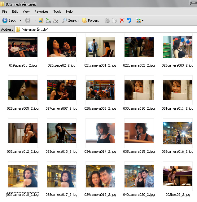Open the File menu
The height and width of the screenshot is (202, 197).
(5, 11)
